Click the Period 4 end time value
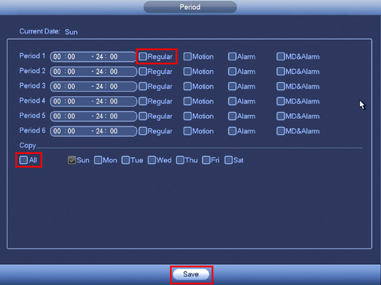The image size is (381, 285). click(107, 101)
